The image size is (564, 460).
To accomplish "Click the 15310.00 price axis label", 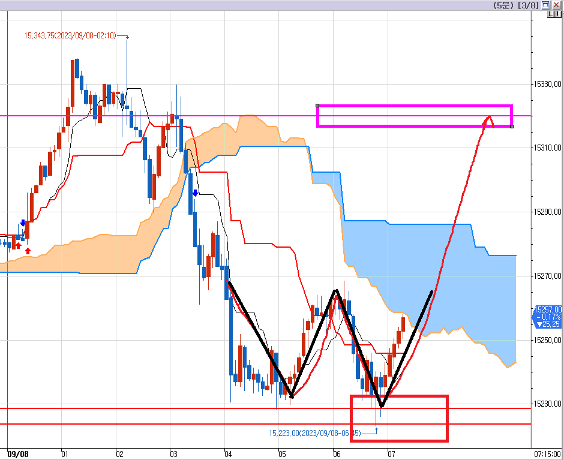I will (547, 148).
